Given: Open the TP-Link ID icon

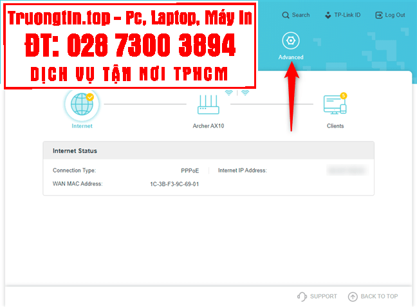Looking at the screenshot, I should 328,15.
